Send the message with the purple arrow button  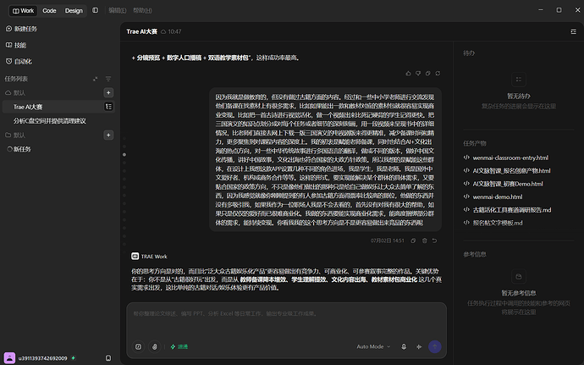(435, 346)
